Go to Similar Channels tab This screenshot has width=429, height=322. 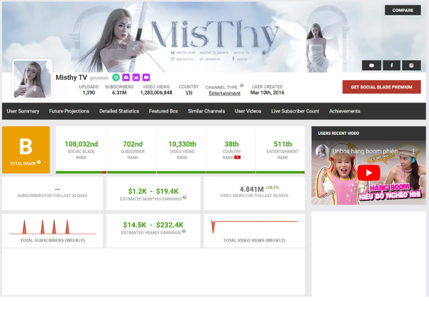[206, 111]
